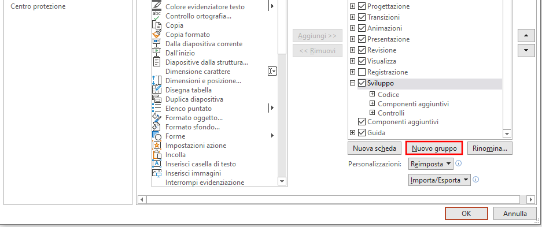Click the info icon beside Importa/Esporta
This screenshot has height=227, width=542.
475,180
